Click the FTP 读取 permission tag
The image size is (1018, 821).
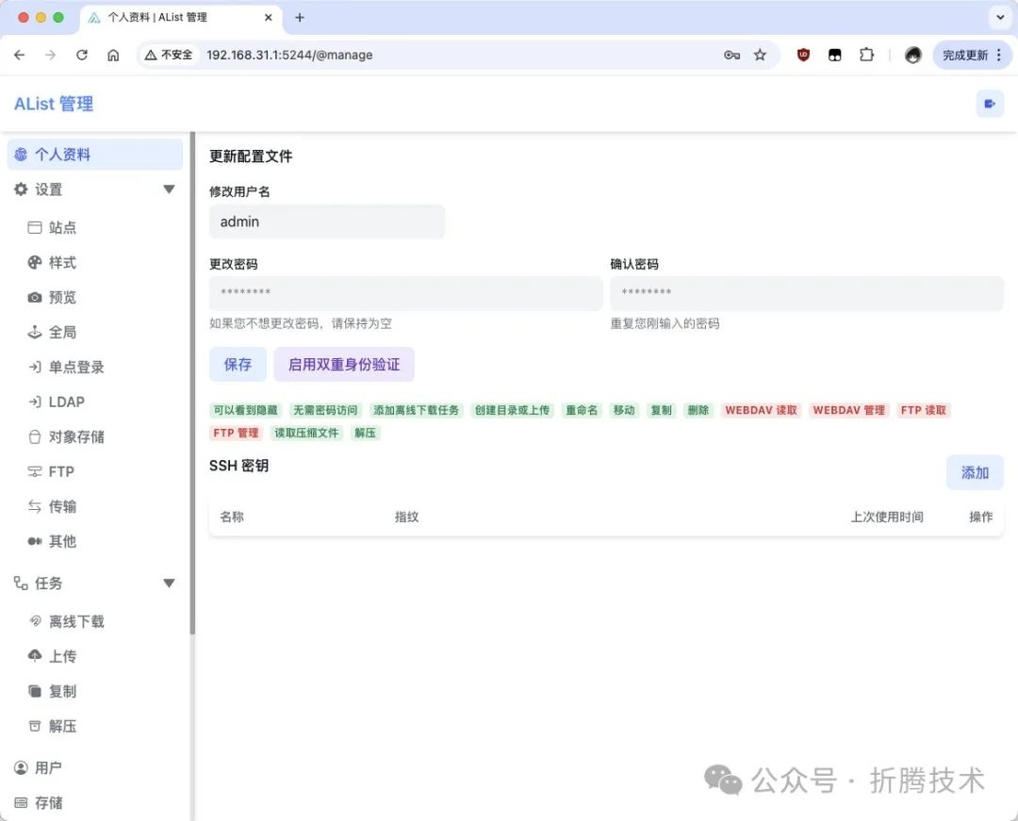(923, 410)
